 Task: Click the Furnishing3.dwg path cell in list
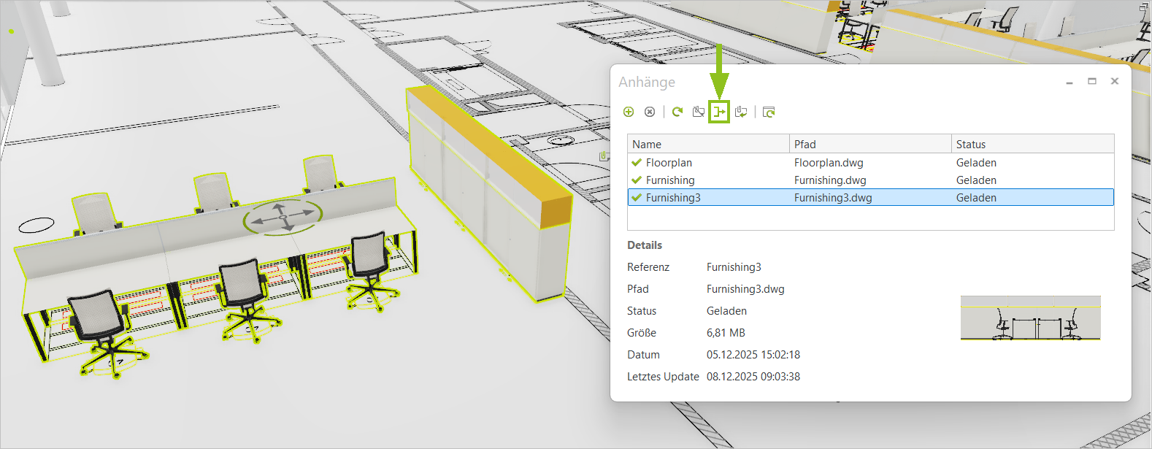click(x=833, y=198)
